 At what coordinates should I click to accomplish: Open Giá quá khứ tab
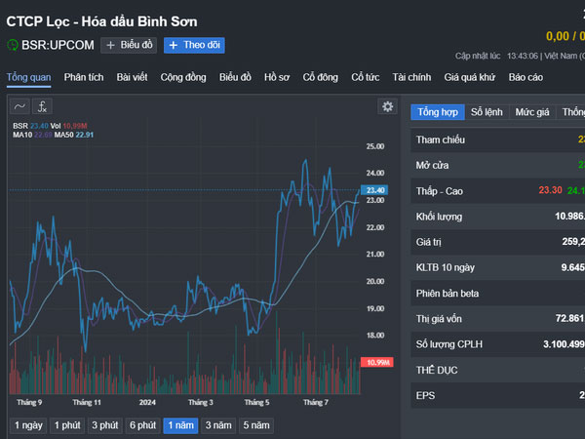tap(469, 77)
